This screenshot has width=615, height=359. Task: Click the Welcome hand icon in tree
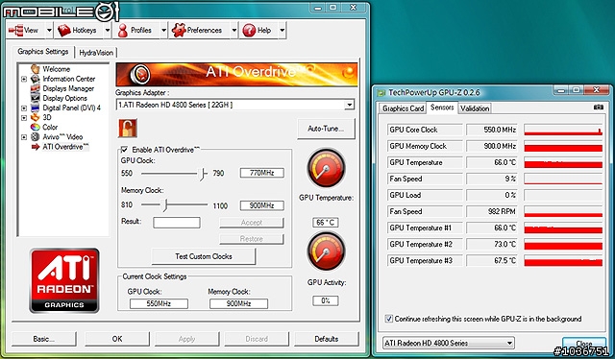click(x=36, y=69)
